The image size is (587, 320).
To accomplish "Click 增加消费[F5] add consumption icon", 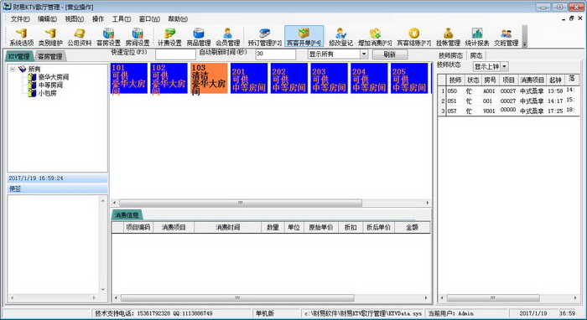I will (375, 37).
